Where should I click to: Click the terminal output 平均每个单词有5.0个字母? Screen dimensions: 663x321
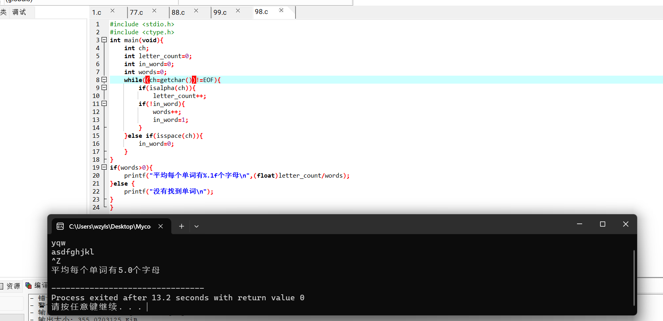point(106,270)
